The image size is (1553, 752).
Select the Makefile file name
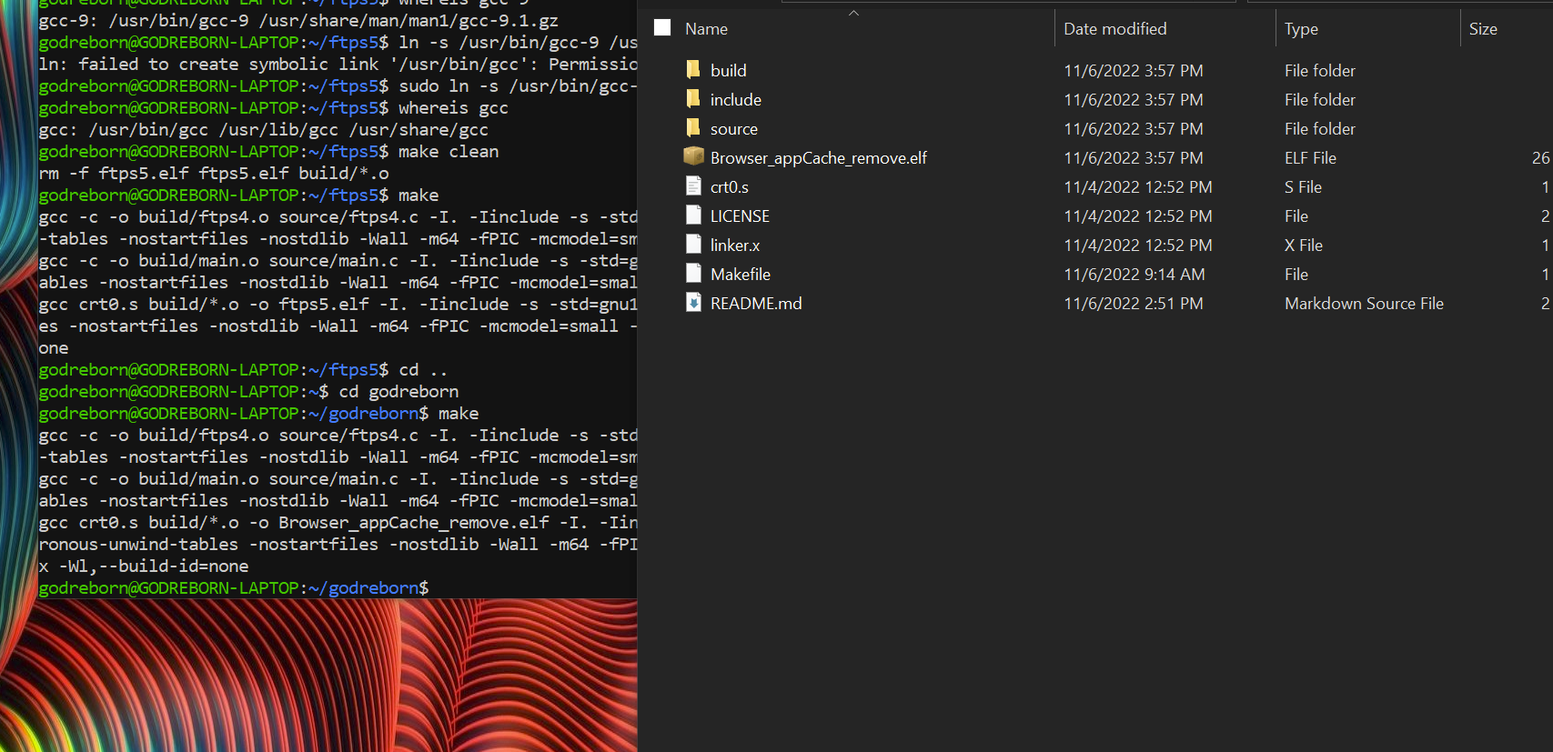[740, 274]
